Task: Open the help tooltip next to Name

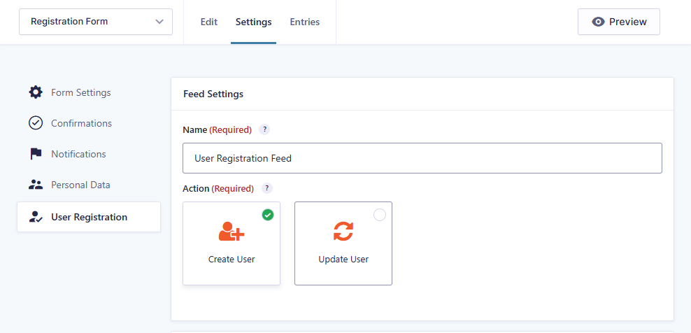Action: [x=264, y=129]
